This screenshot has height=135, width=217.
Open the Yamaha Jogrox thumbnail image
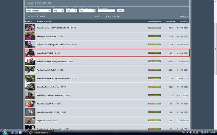point(30,28)
